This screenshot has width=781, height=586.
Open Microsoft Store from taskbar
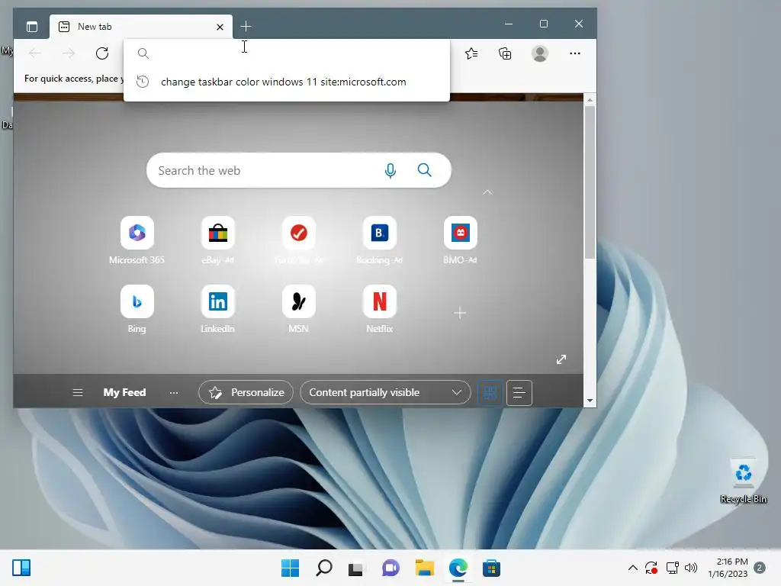tap(491, 568)
